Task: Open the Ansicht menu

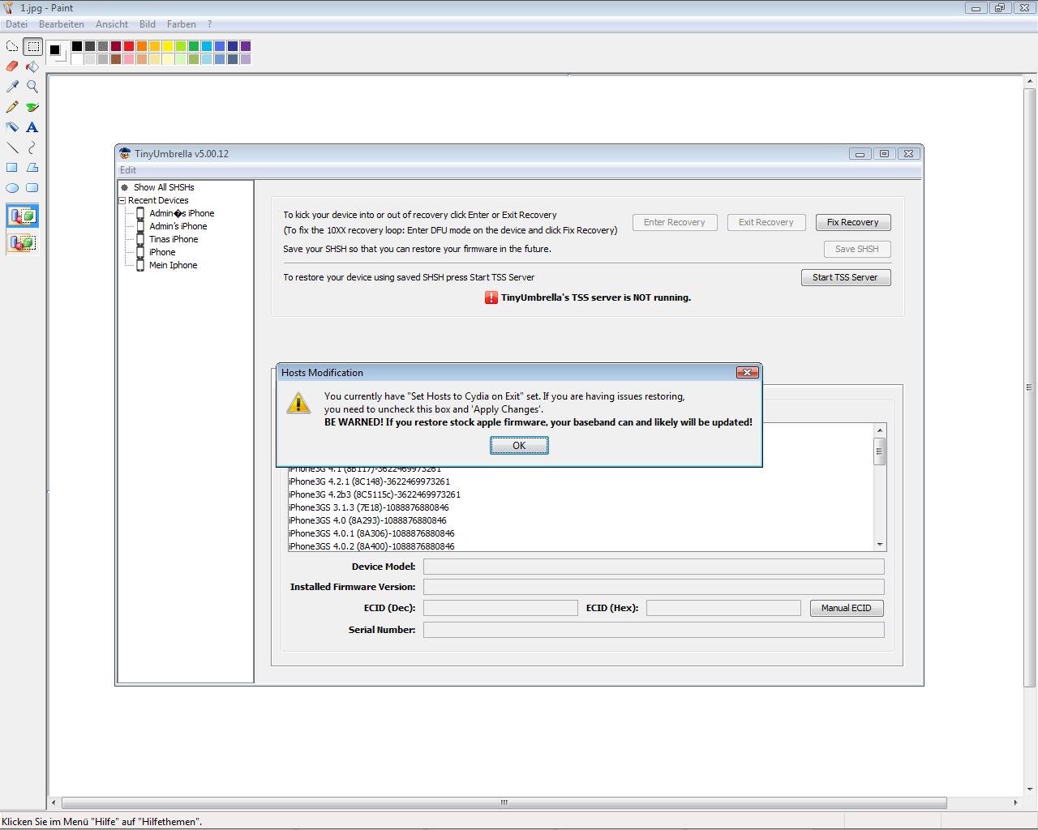Action: (112, 24)
